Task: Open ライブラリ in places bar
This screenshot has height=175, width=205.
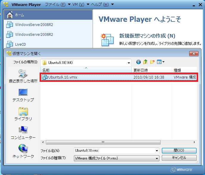Action: click(23, 114)
